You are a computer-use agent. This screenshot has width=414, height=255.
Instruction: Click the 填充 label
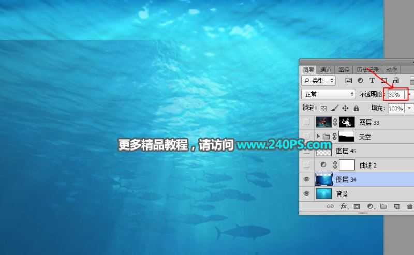378,108
